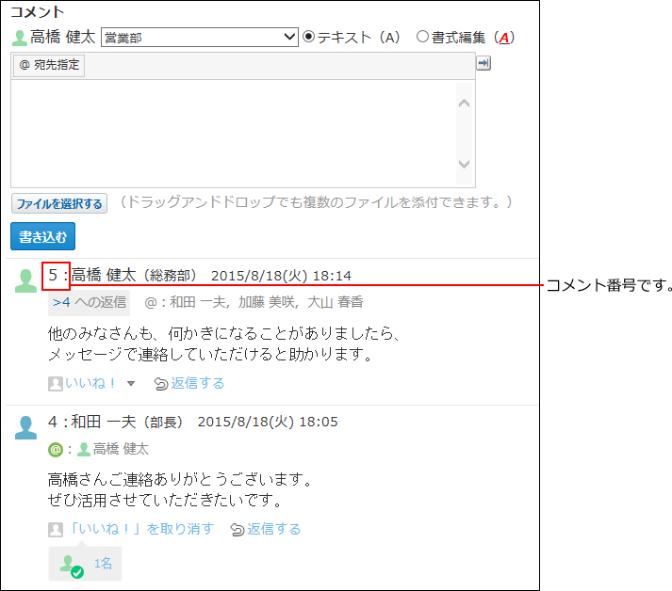Click the text area scroll down arrow
This screenshot has height=591, width=672.
(464, 164)
